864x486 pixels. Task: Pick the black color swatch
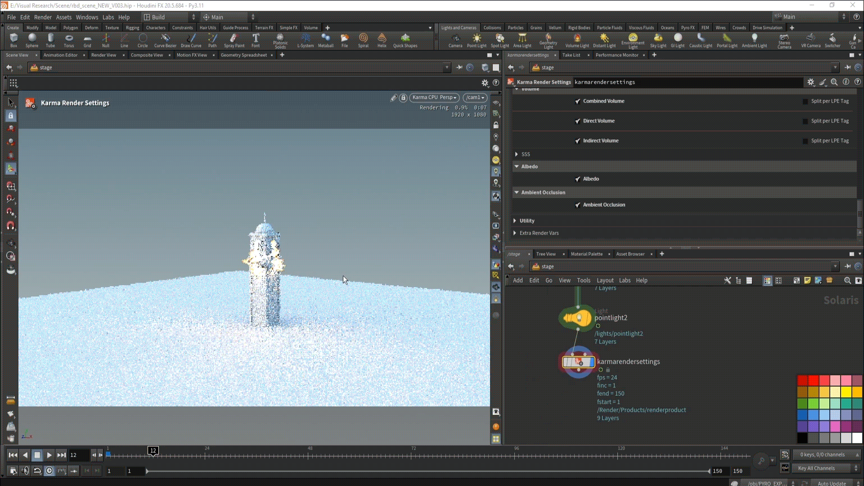802,438
